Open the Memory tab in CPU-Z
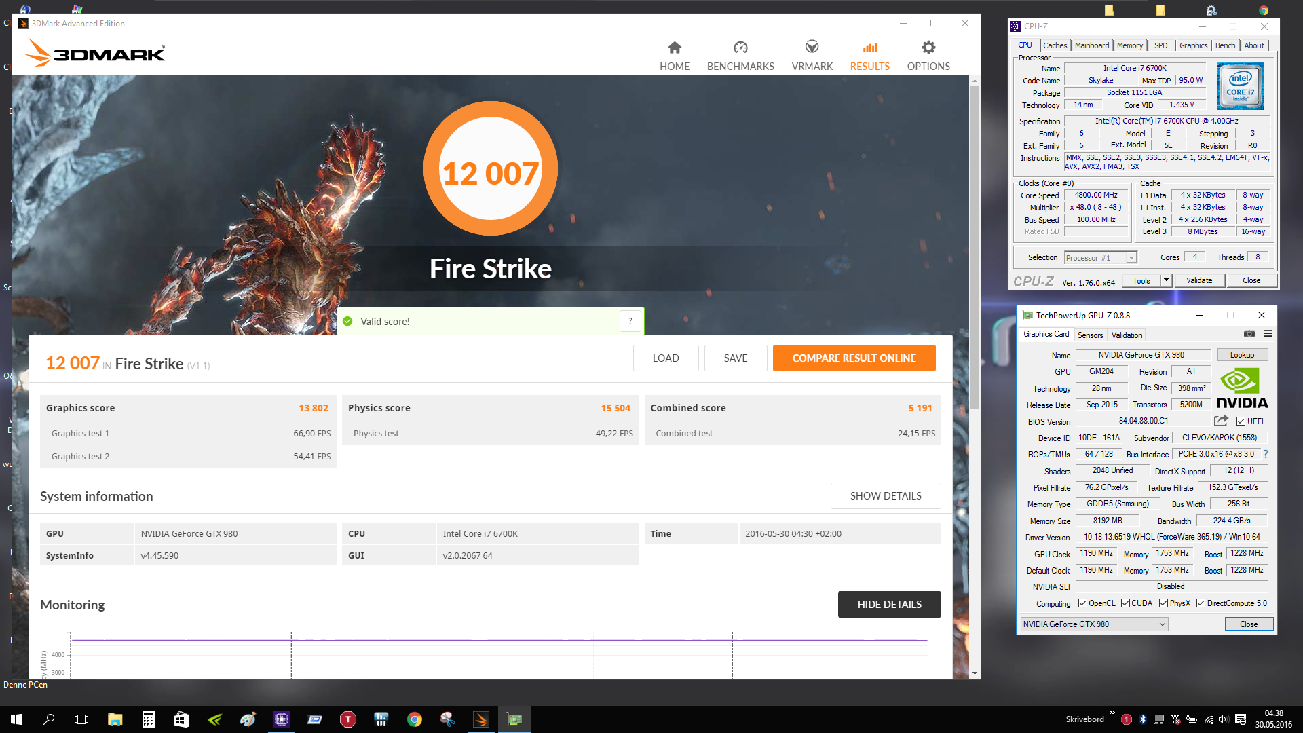Image resolution: width=1303 pixels, height=733 pixels. [1129, 45]
